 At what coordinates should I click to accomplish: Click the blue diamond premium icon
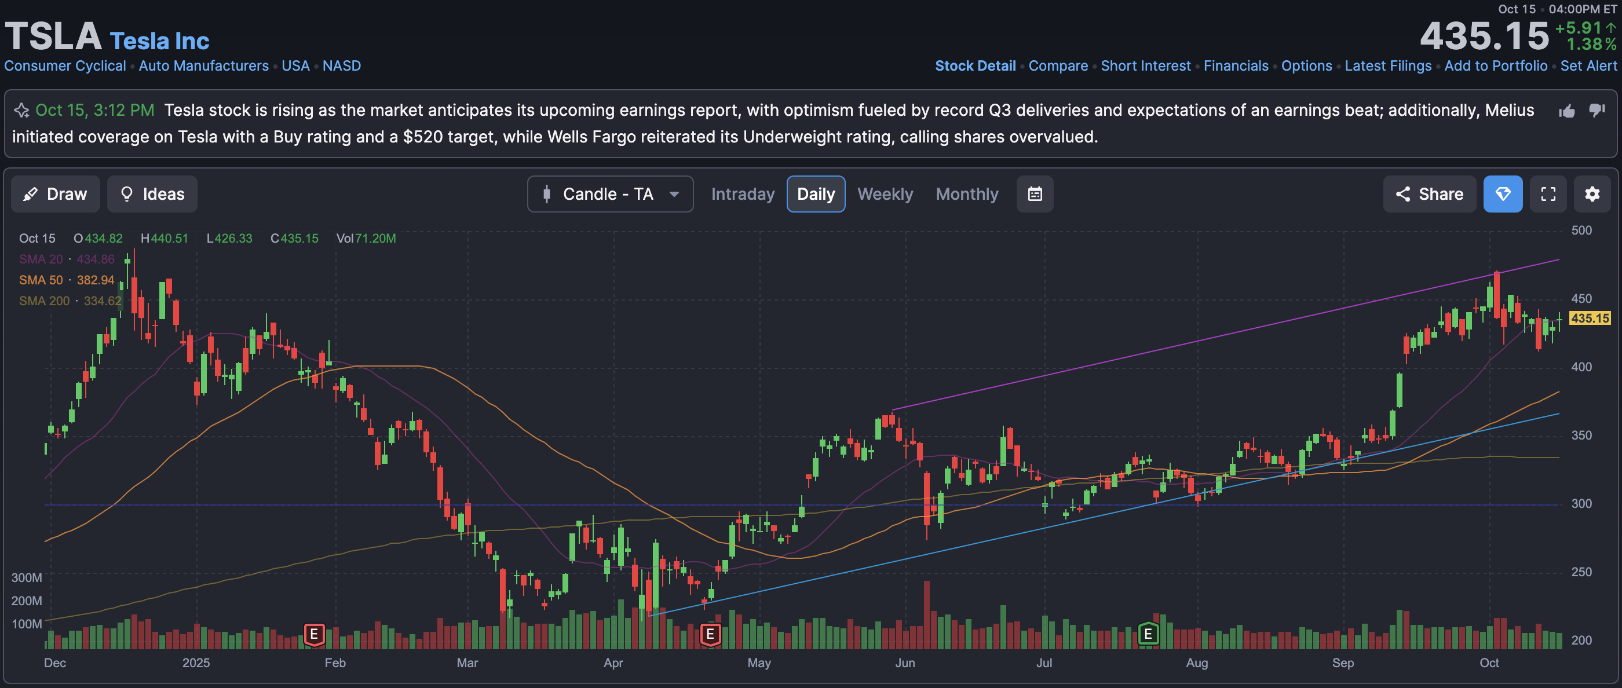click(1502, 194)
